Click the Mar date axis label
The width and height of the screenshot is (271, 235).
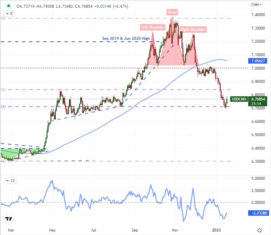point(11,230)
